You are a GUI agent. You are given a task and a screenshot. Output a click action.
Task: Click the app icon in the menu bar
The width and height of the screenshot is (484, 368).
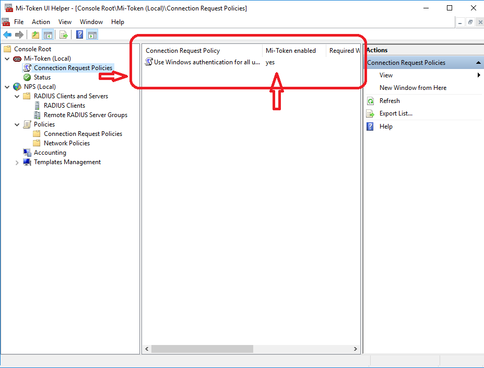[x=6, y=22]
